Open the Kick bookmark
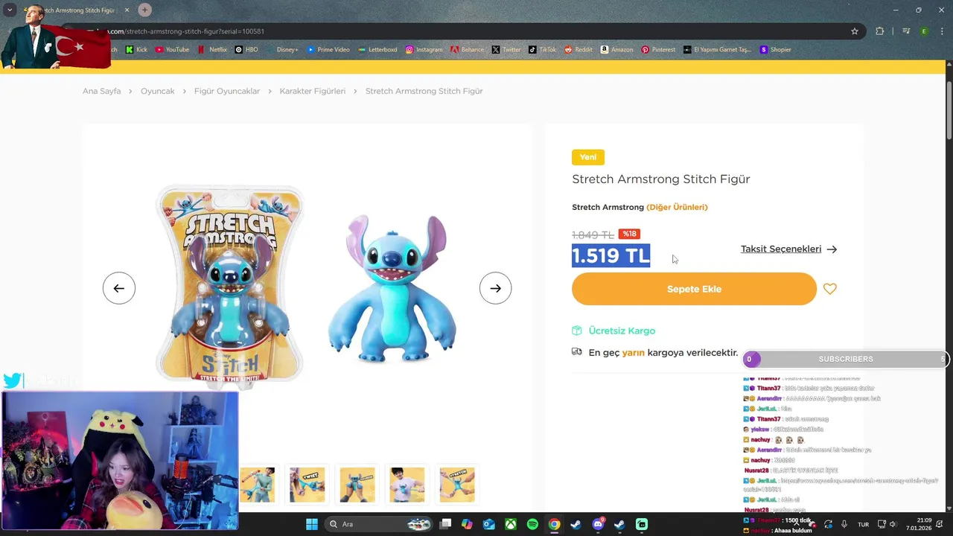The image size is (953, 536). click(136, 50)
